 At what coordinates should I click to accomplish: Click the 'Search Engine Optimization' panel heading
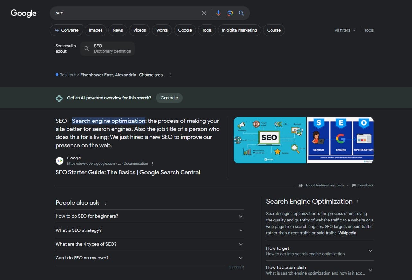click(x=309, y=202)
